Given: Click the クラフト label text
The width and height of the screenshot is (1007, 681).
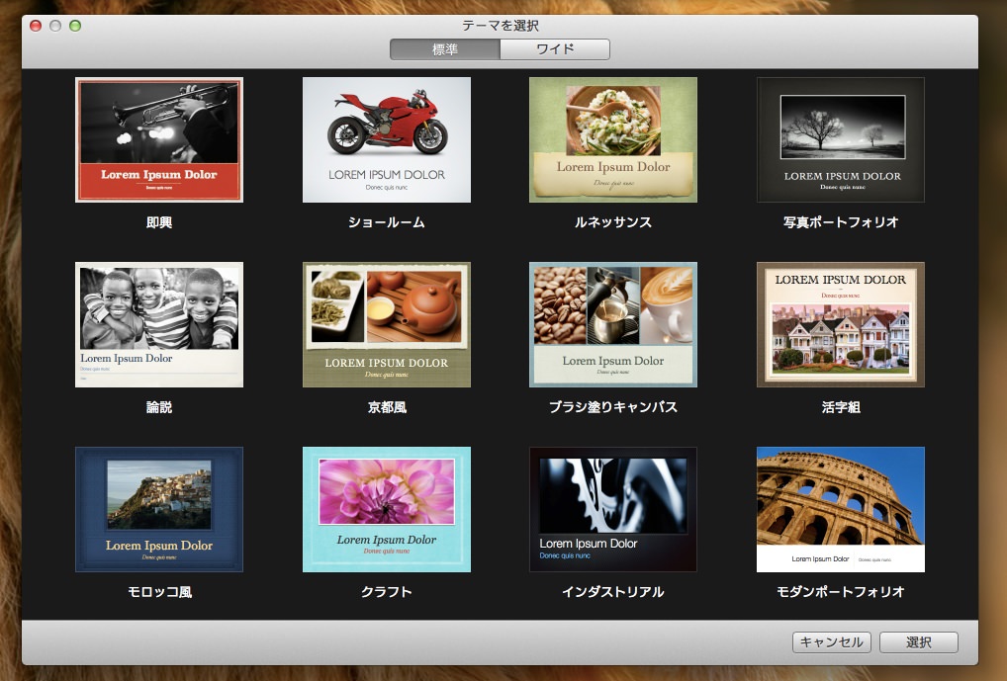Looking at the screenshot, I should [x=386, y=592].
